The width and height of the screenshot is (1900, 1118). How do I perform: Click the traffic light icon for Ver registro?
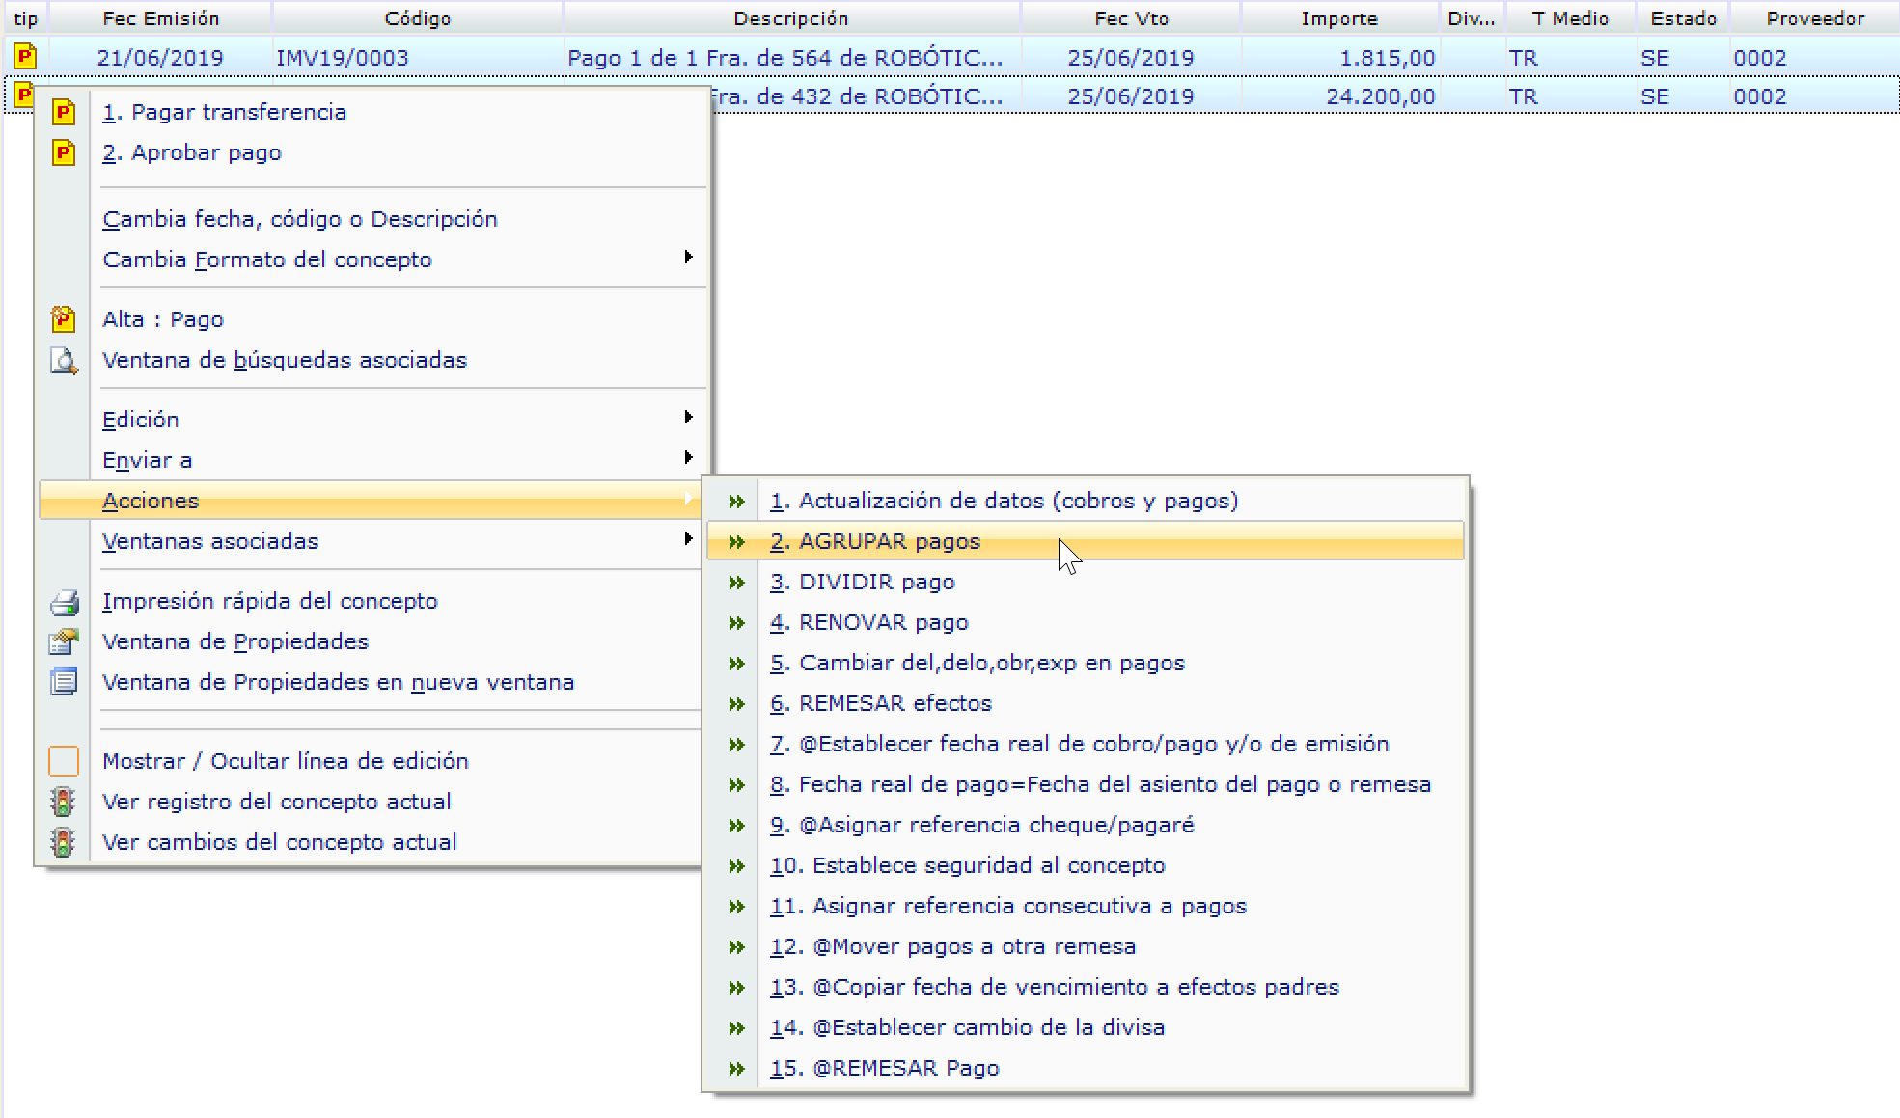pos(64,802)
